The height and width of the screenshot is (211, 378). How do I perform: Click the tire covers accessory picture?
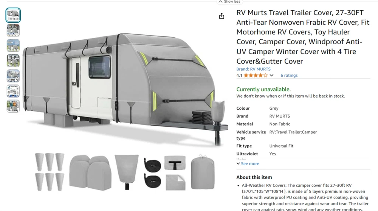pyautogui.click(x=90, y=172)
